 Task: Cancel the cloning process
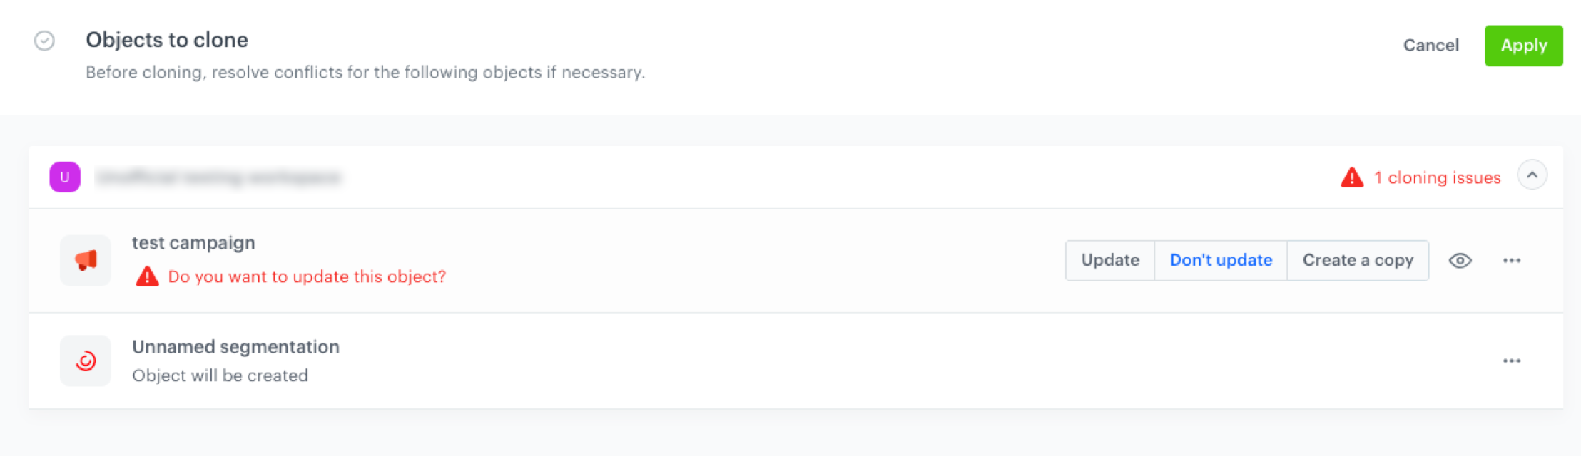(x=1430, y=46)
